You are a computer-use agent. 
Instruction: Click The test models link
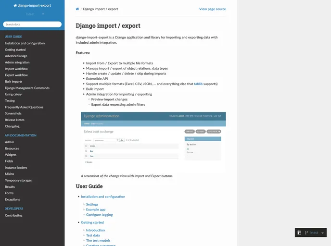pos(98,241)
